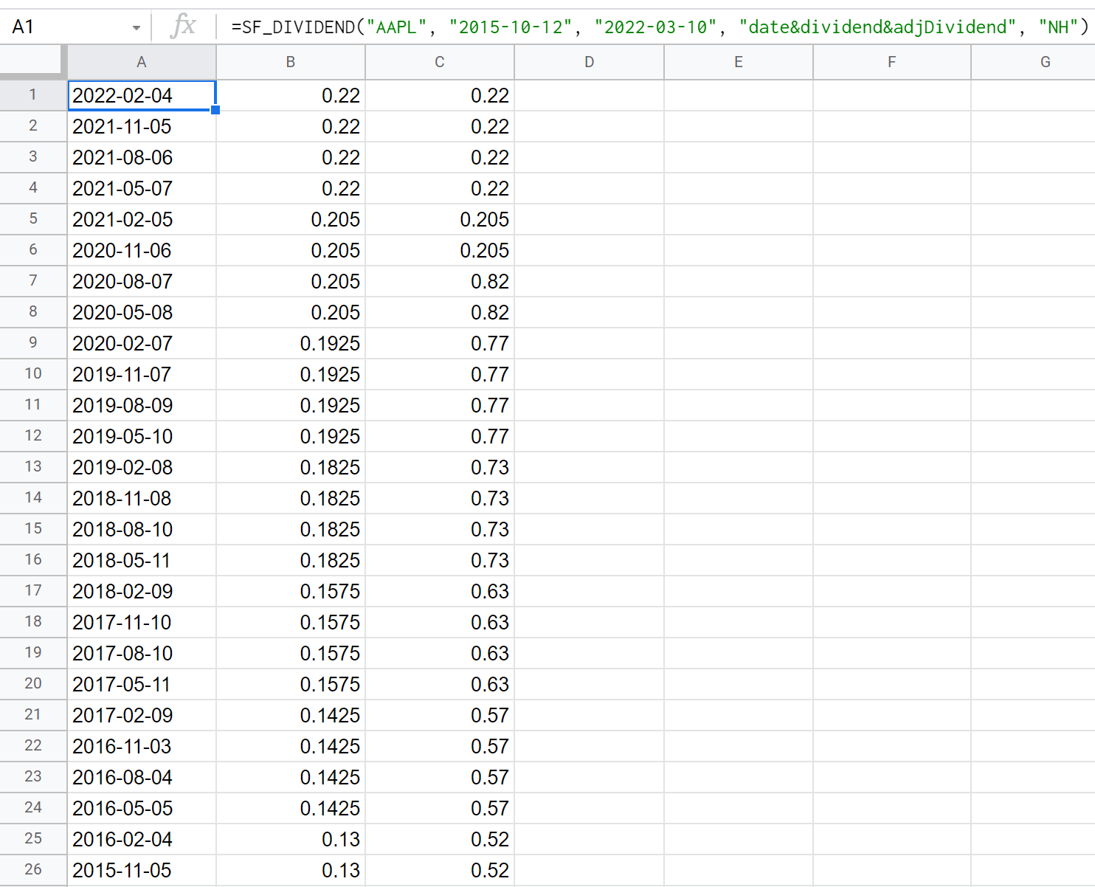Click cell containing 2016-05-05
Viewport: 1095px width, 887px height.
142,808
